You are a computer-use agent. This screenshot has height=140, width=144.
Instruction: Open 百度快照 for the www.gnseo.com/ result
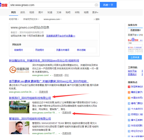[58, 75]
